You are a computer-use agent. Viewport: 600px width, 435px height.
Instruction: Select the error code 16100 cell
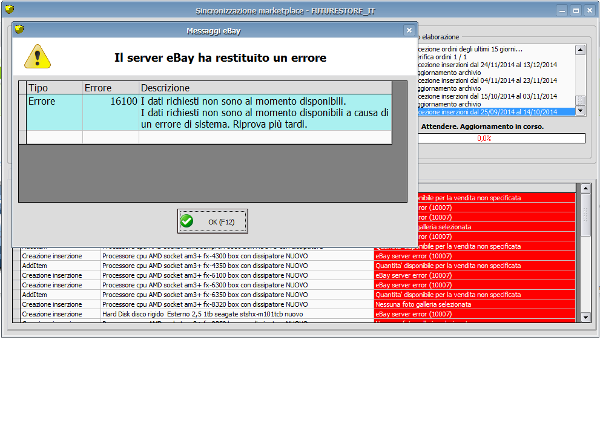111,113
